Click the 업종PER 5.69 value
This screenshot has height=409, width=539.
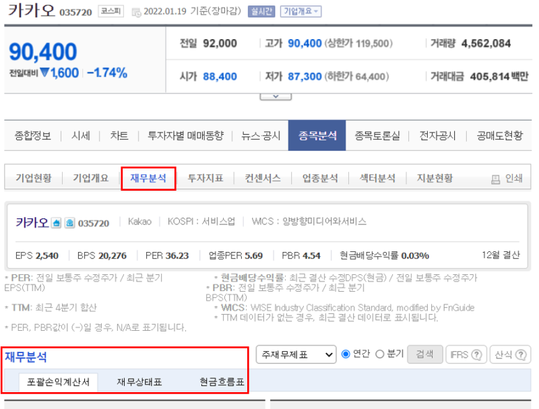[254, 256]
